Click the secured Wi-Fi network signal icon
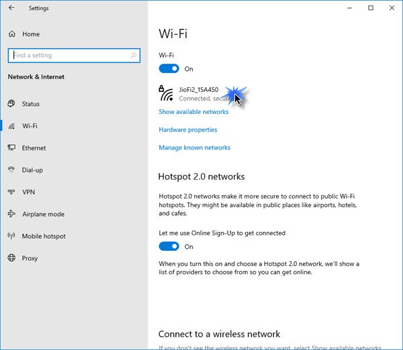This screenshot has height=350, width=403. coord(166,93)
